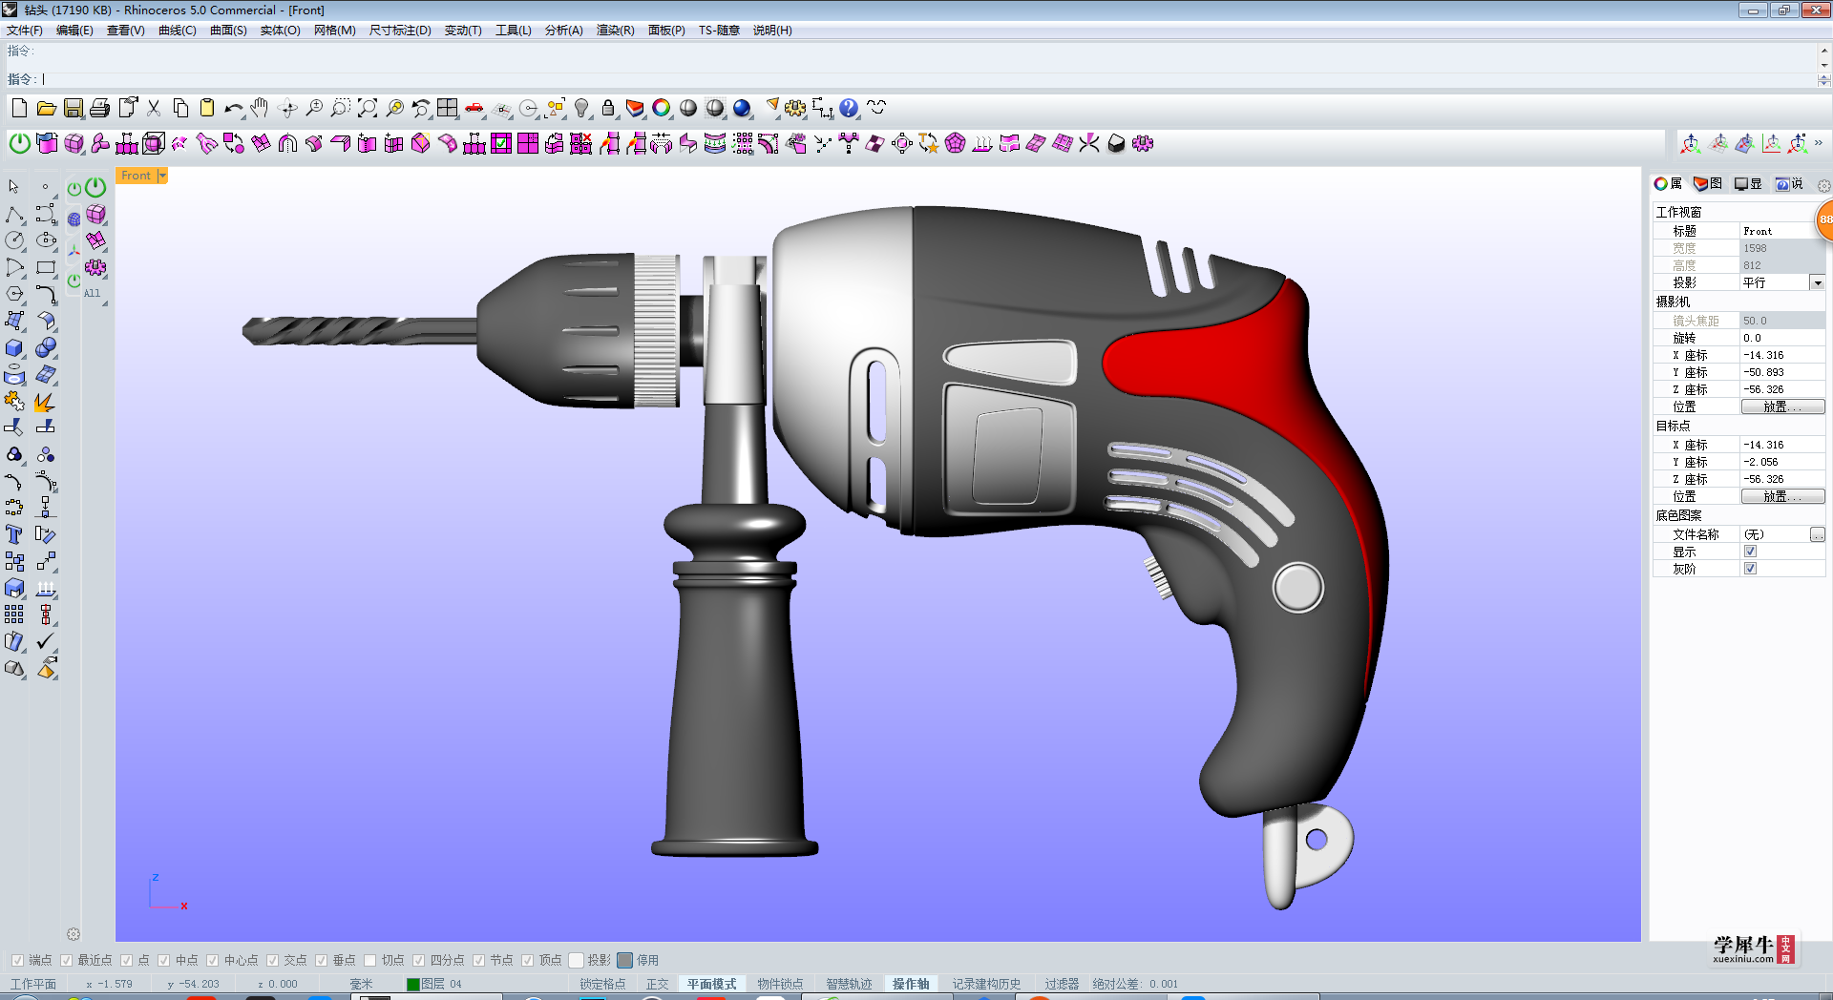1833x1000 pixels.
Task: Click the blue Help question mark icon
Action: click(x=849, y=108)
